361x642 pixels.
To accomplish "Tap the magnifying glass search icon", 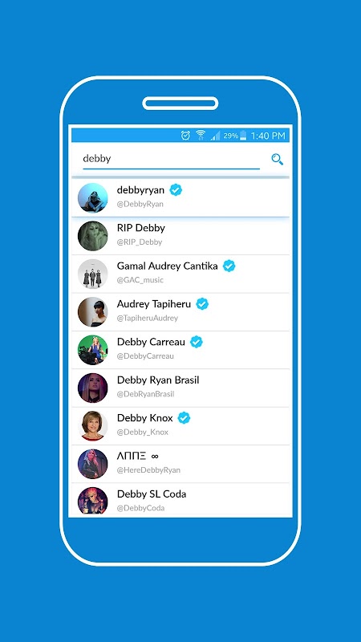I will [x=277, y=159].
